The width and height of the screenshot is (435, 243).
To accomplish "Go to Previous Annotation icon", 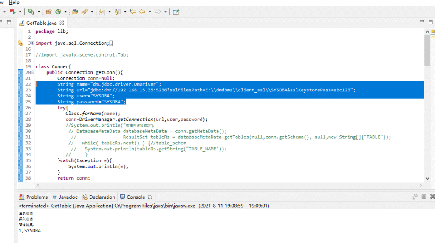I will click(118, 12).
